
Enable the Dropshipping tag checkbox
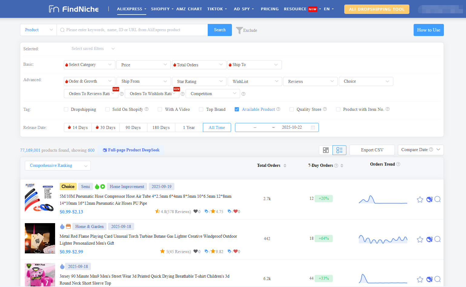(x=66, y=109)
